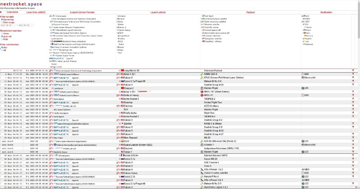360x189 pixels.
Task: Click satellite icon beside ViaSat-3 payload
Action: 202,173
